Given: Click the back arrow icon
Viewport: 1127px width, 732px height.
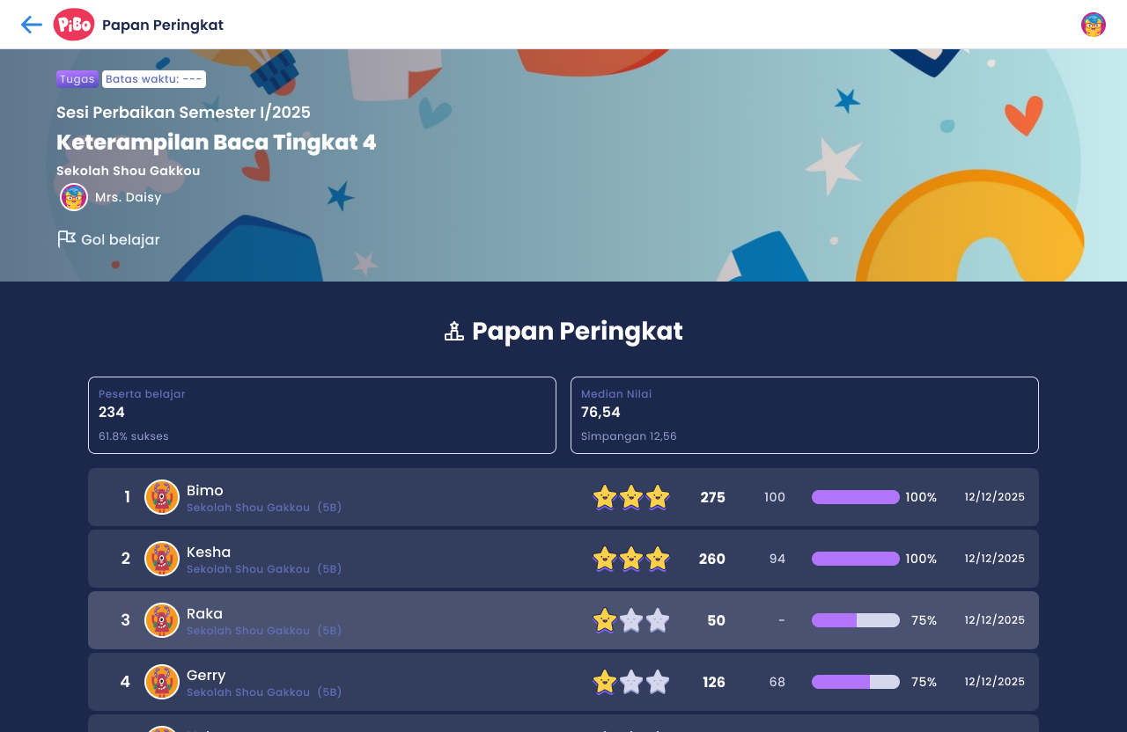Looking at the screenshot, I should point(32,25).
